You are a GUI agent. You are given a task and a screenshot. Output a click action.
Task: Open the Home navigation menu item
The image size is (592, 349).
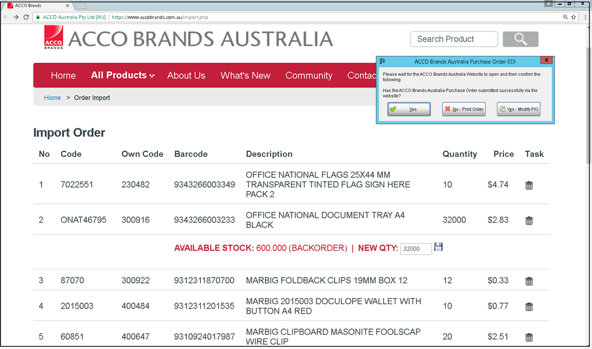click(63, 75)
